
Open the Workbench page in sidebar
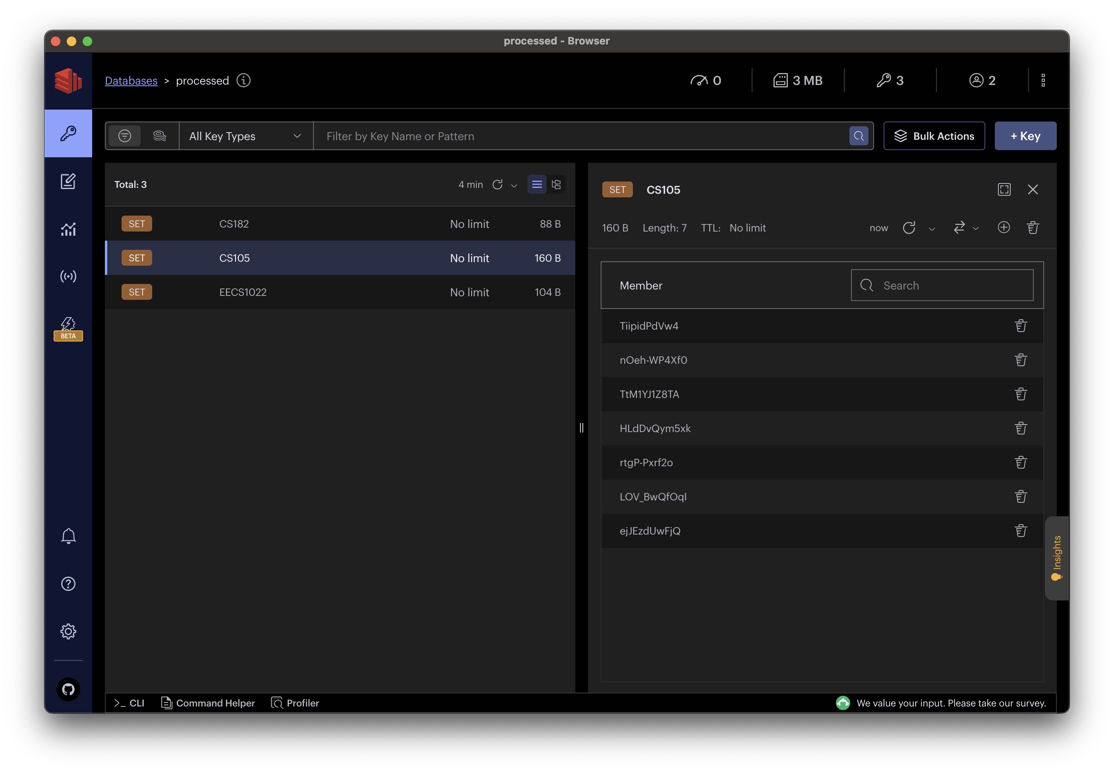tap(68, 181)
